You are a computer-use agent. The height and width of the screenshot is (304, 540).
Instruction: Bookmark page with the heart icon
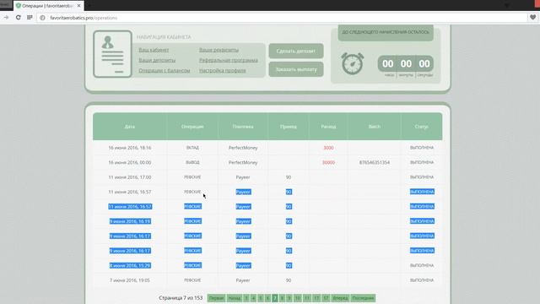coord(532,18)
